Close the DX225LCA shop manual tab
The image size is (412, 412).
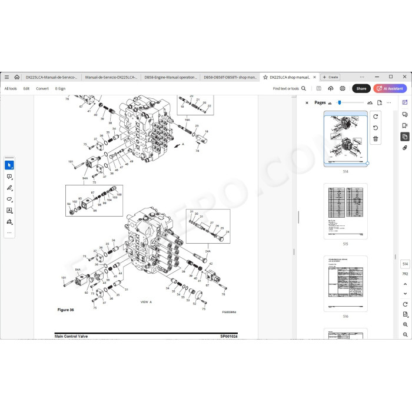314,77
